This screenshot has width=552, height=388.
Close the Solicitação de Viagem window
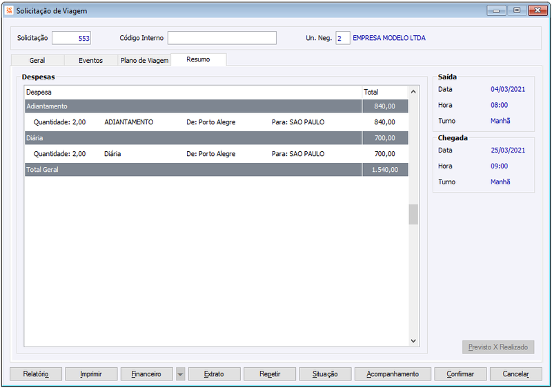[538, 10]
